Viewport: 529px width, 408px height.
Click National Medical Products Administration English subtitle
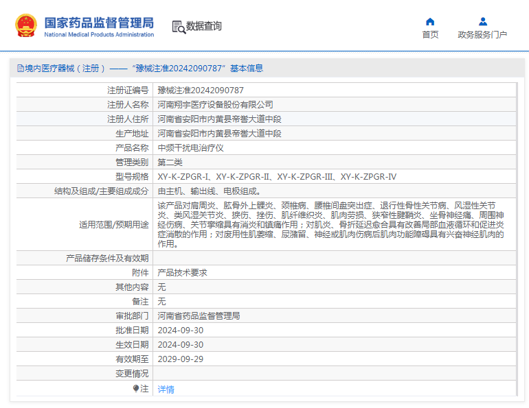[x=99, y=34]
